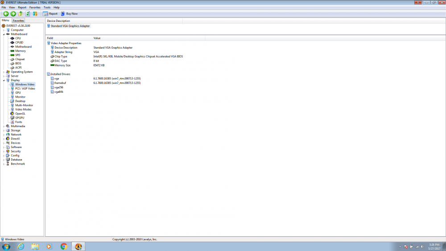
Task: Click the Security shield tree icon
Action: click(x=8, y=151)
